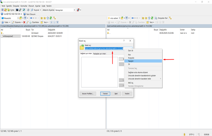Choose Geri Al from the context menu
Image resolution: width=212 pixels, height=136 pixels.
point(143,51)
